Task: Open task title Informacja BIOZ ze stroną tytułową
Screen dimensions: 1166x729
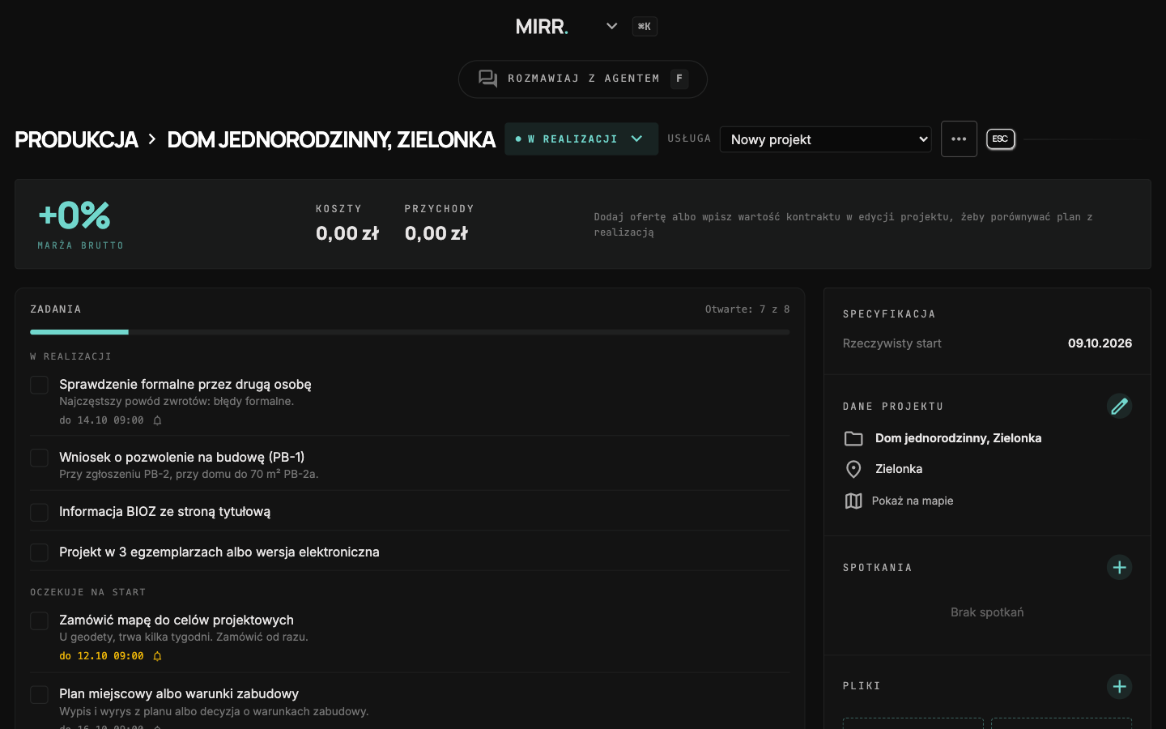Action: click(x=164, y=512)
